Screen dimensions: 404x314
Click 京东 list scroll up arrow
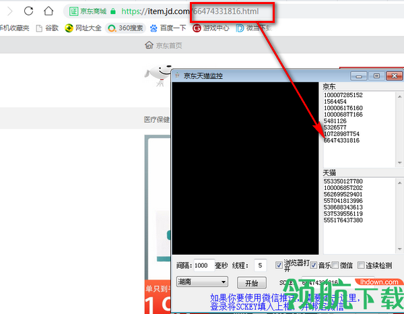[x=399, y=96]
